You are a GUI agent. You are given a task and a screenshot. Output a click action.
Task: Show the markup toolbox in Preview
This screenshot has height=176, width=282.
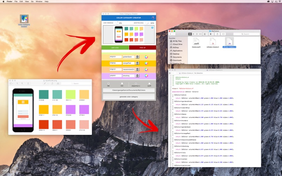coord(58,83)
